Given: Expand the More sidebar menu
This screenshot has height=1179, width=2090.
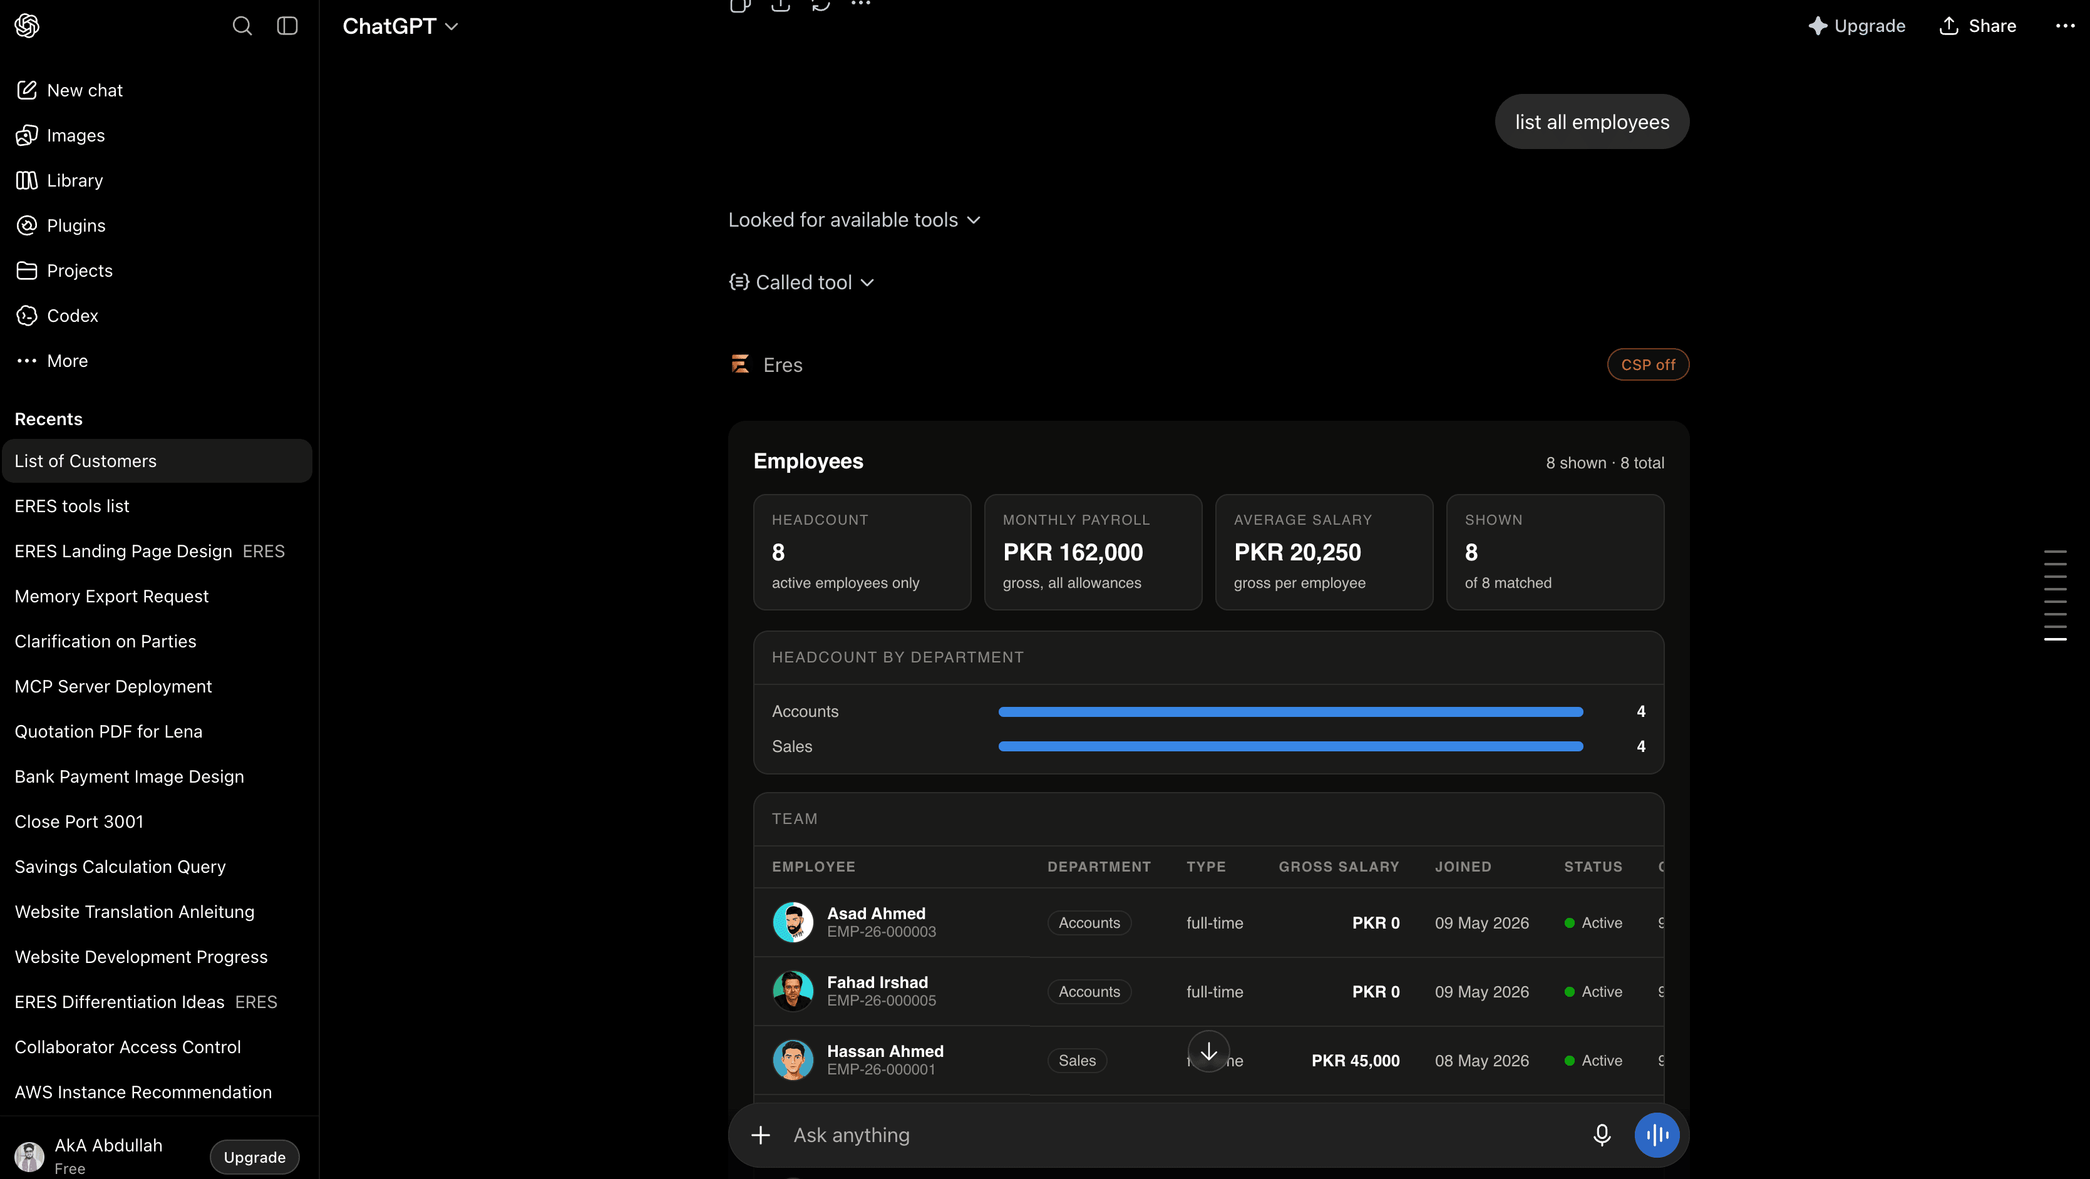Looking at the screenshot, I should (x=157, y=360).
